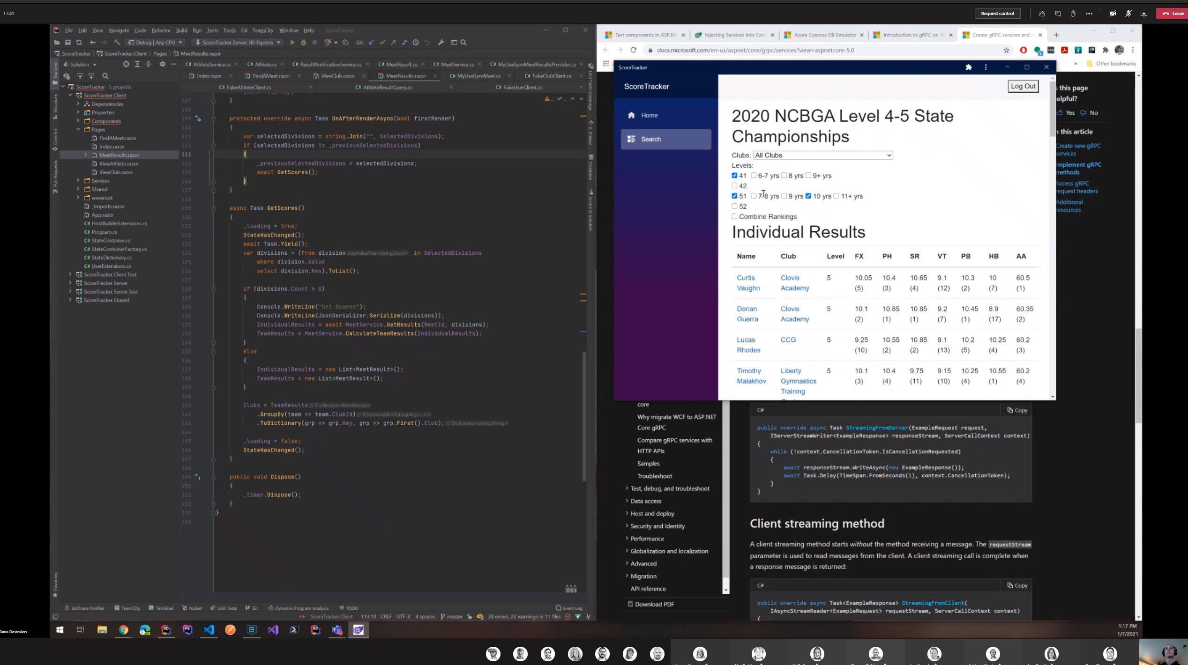Click the Git commit checkmark icon
This screenshot has height=665, width=1188.
[382, 43]
